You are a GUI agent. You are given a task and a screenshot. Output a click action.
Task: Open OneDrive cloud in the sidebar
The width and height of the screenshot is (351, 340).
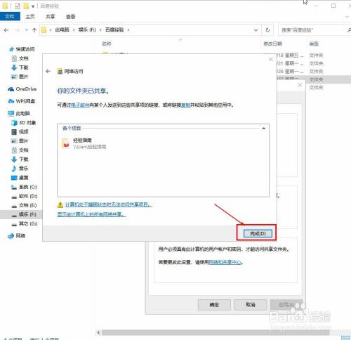[x=22, y=89]
